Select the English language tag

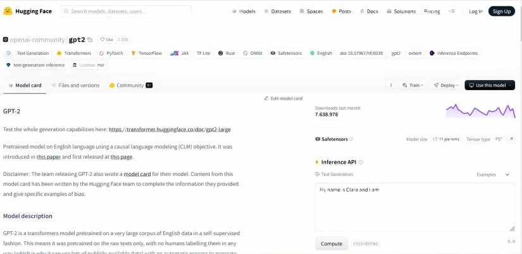(321, 53)
